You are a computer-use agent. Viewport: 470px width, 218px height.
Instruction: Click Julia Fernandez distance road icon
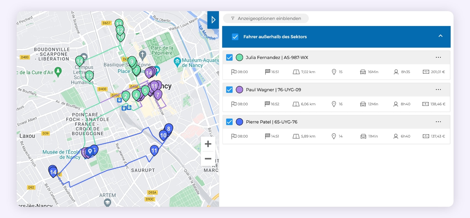tap(296, 72)
